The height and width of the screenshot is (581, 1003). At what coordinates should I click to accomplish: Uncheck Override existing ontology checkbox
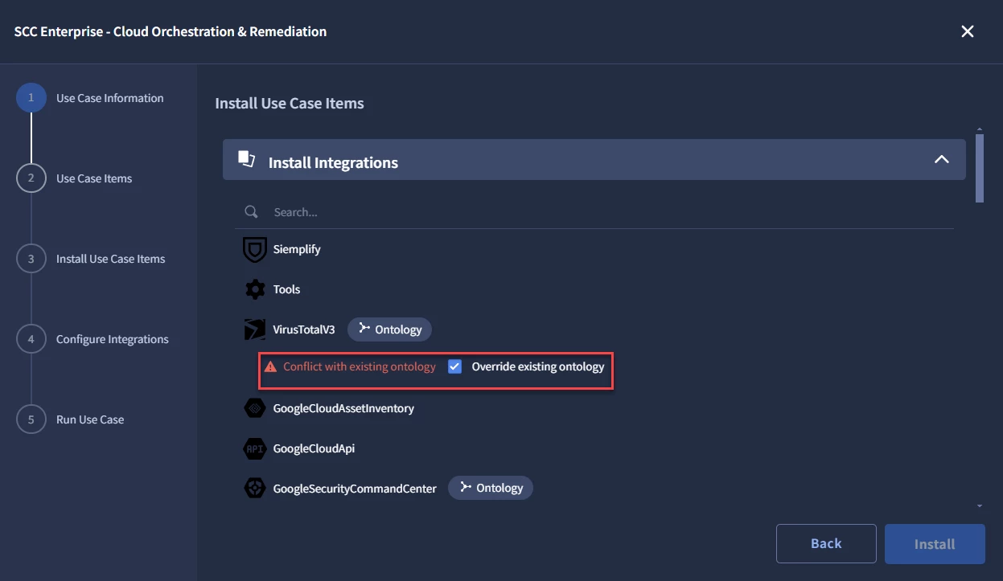click(455, 367)
